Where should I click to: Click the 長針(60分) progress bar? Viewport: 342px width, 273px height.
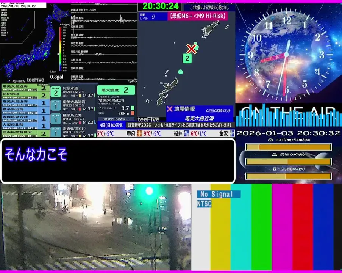coord(289,162)
